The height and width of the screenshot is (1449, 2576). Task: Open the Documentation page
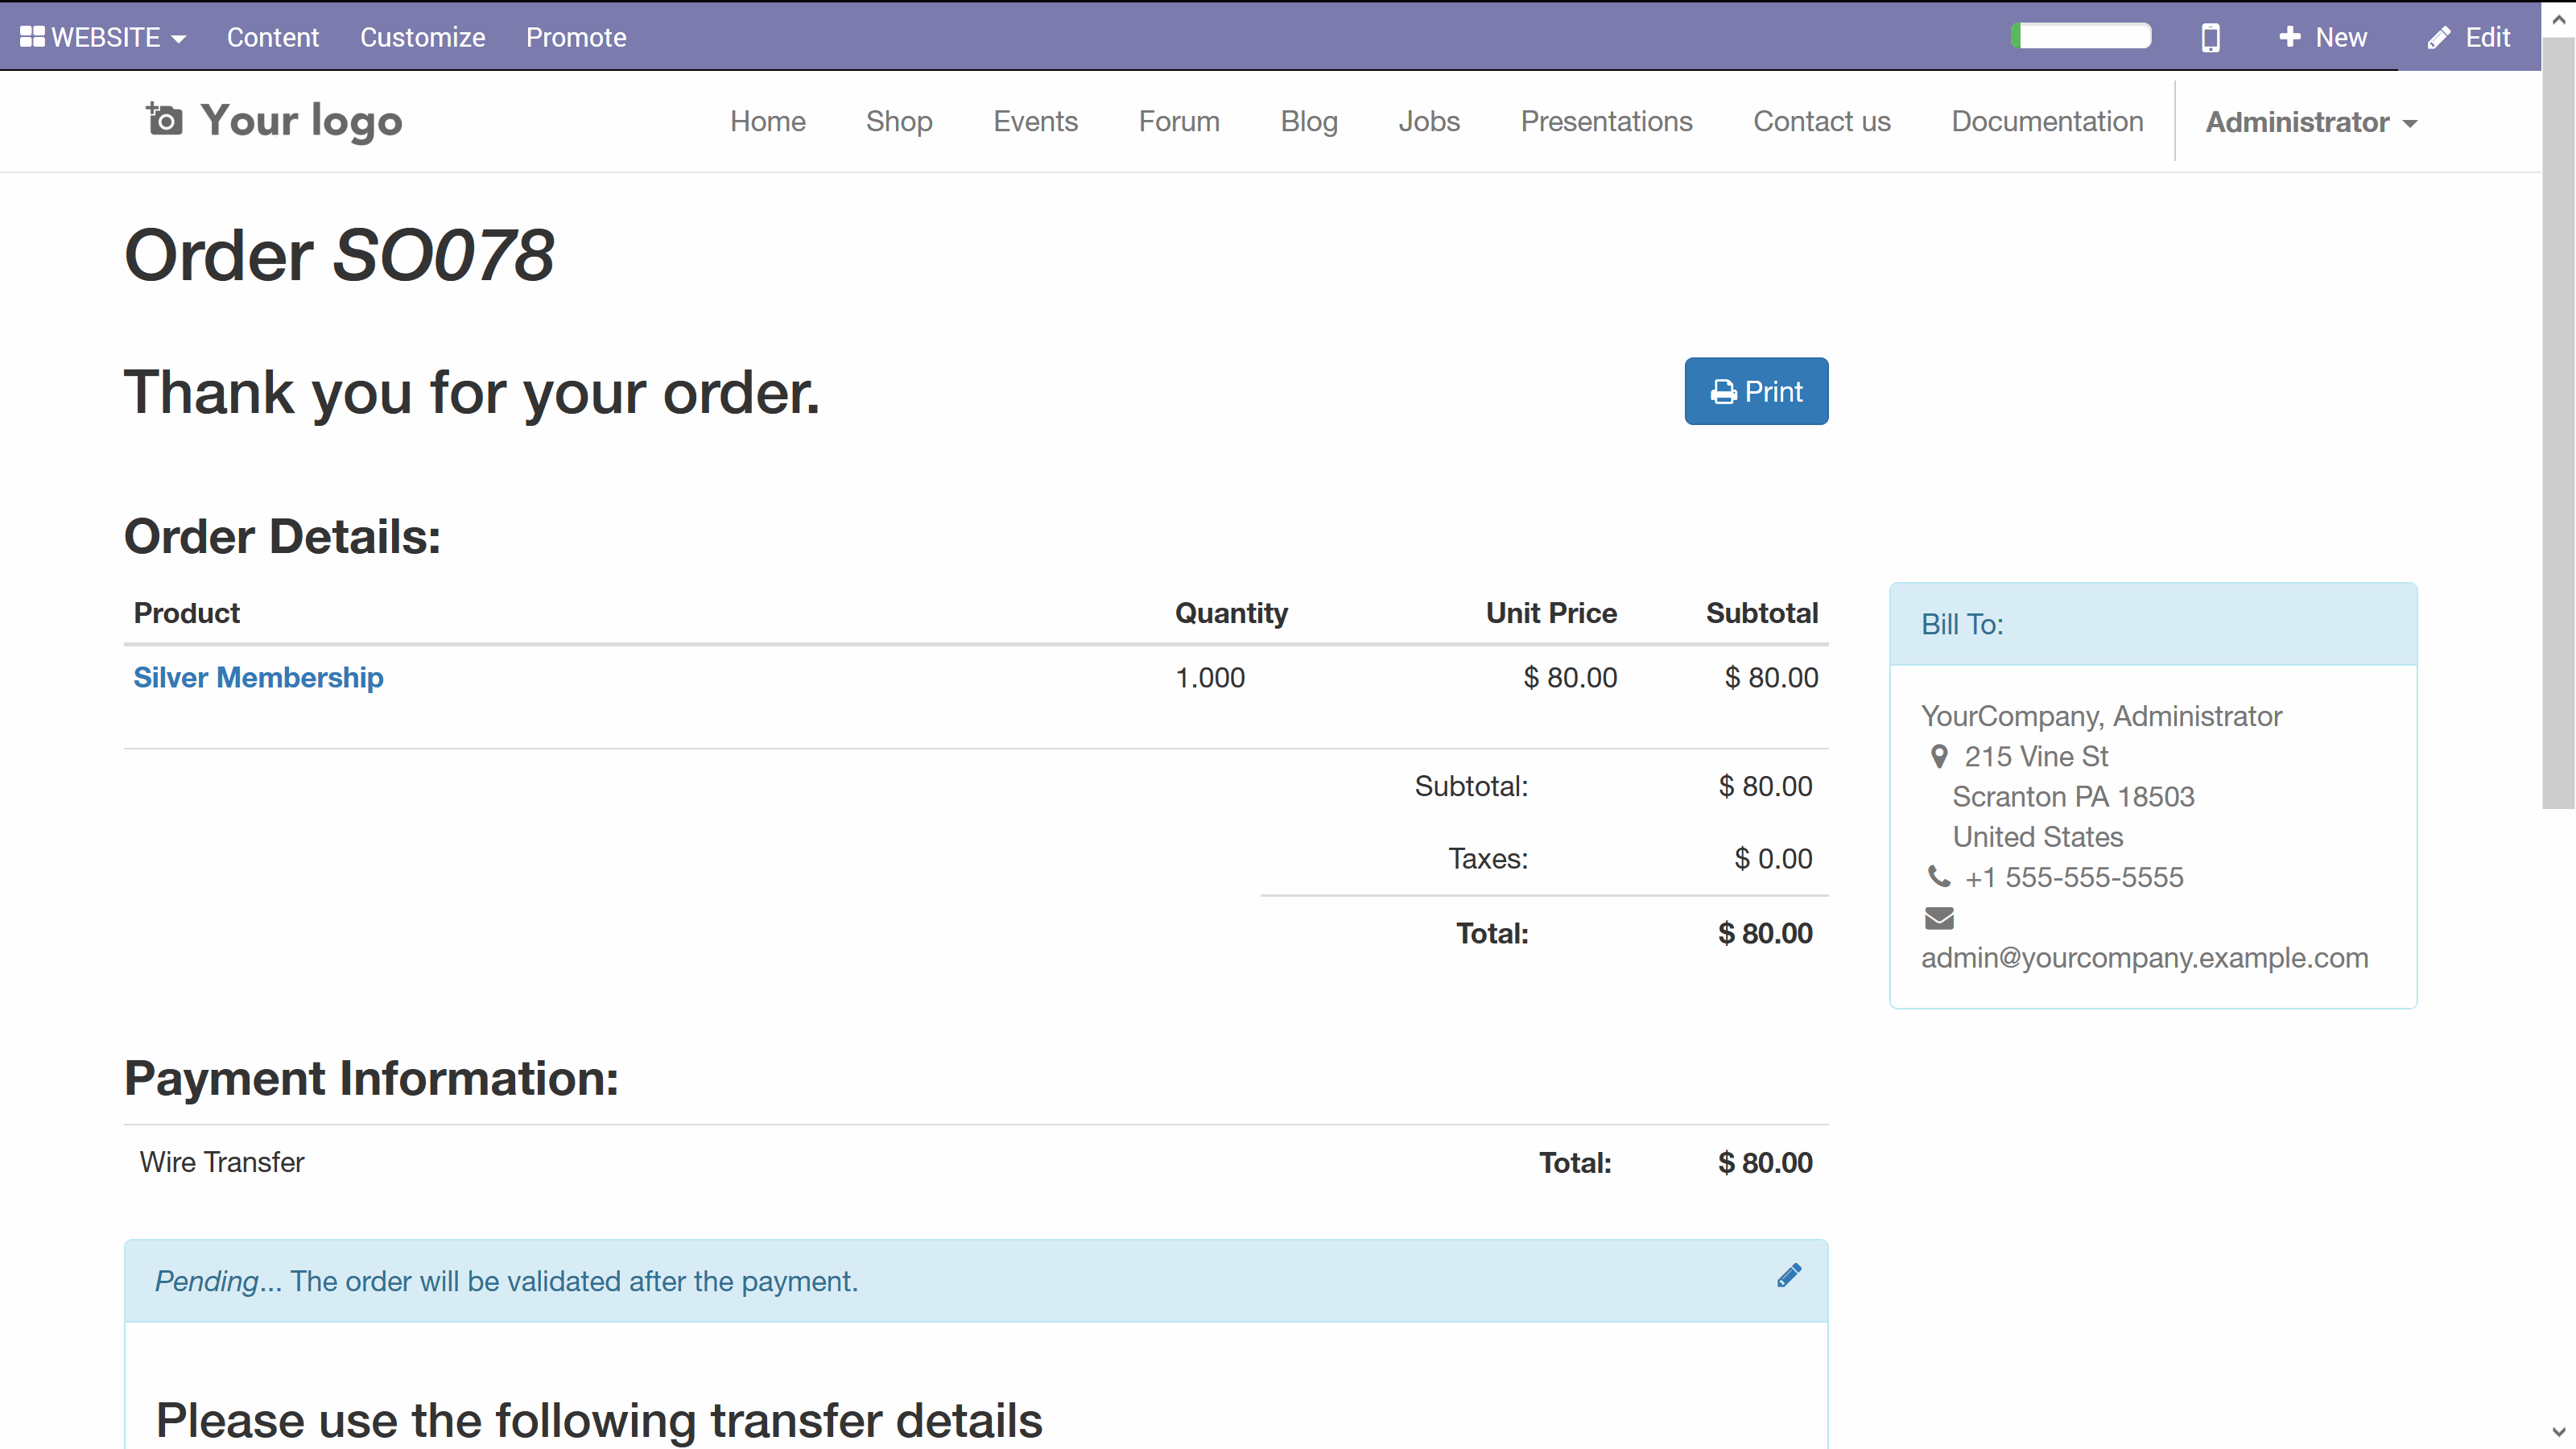(x=2047, y=121)
